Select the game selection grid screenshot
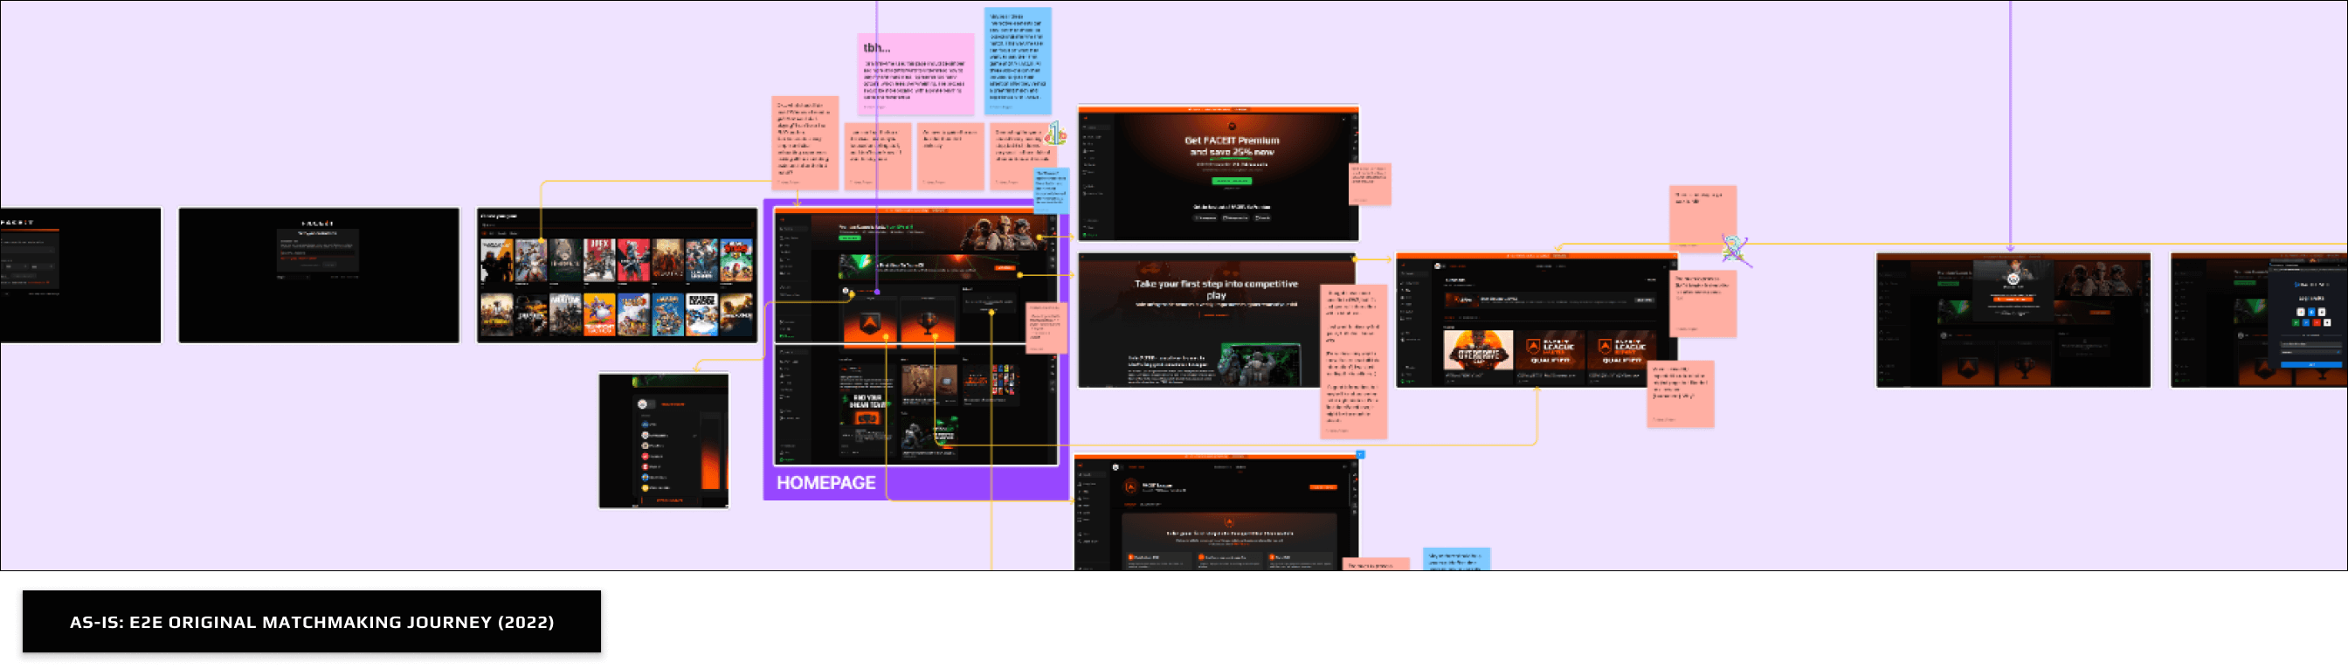The image size is (2348, 669). (x=617, y=275)
